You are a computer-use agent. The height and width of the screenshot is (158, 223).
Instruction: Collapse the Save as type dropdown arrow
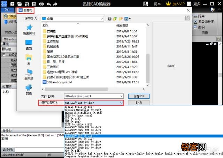121,103
